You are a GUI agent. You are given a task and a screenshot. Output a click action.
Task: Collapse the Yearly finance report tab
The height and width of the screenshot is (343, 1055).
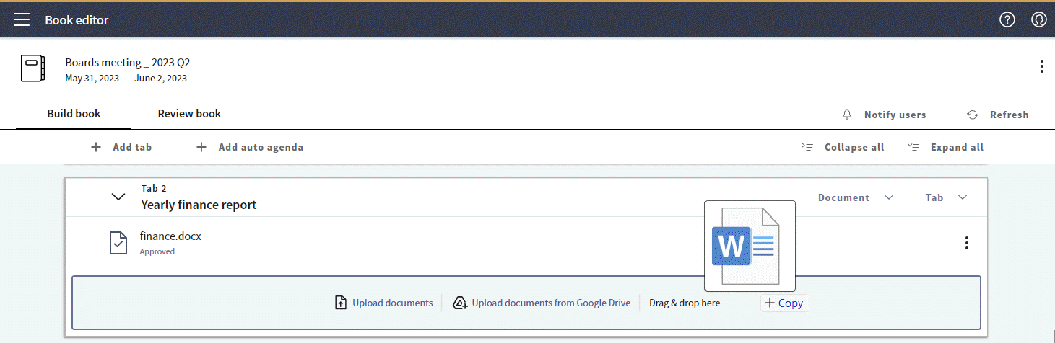118,197
